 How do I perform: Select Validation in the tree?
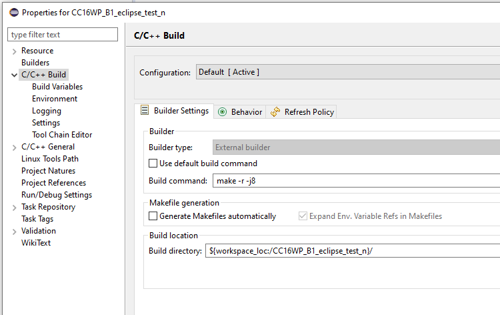click(x=38, y=231)
